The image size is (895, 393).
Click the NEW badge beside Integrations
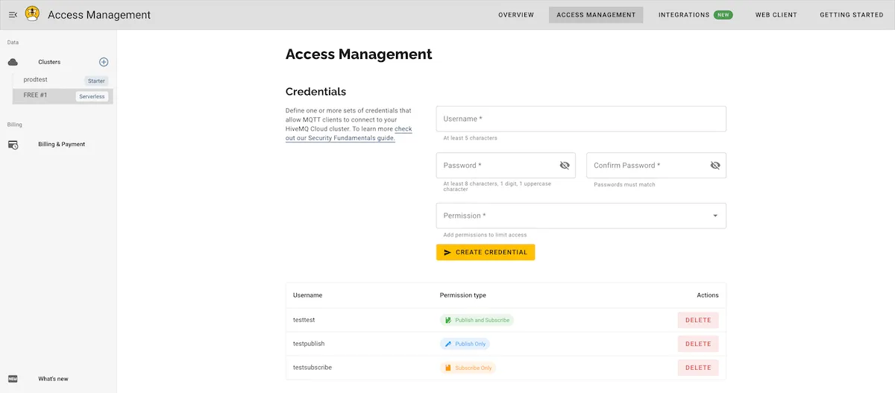point(723,15)
